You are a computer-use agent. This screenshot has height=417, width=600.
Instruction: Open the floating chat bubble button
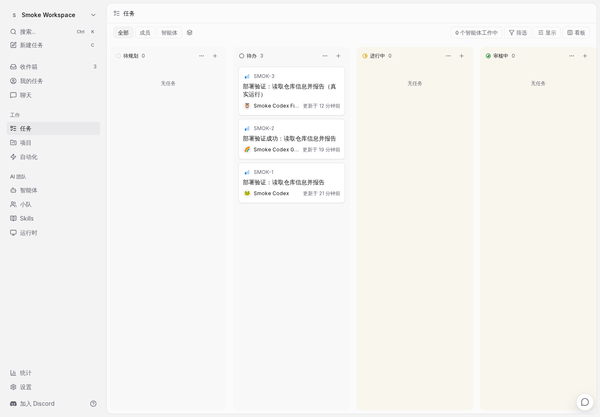click(x=585, y=402)
